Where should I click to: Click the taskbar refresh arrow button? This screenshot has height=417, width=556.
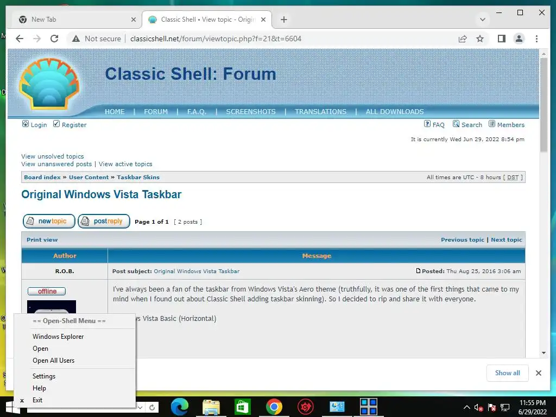(x=152, y=407)
